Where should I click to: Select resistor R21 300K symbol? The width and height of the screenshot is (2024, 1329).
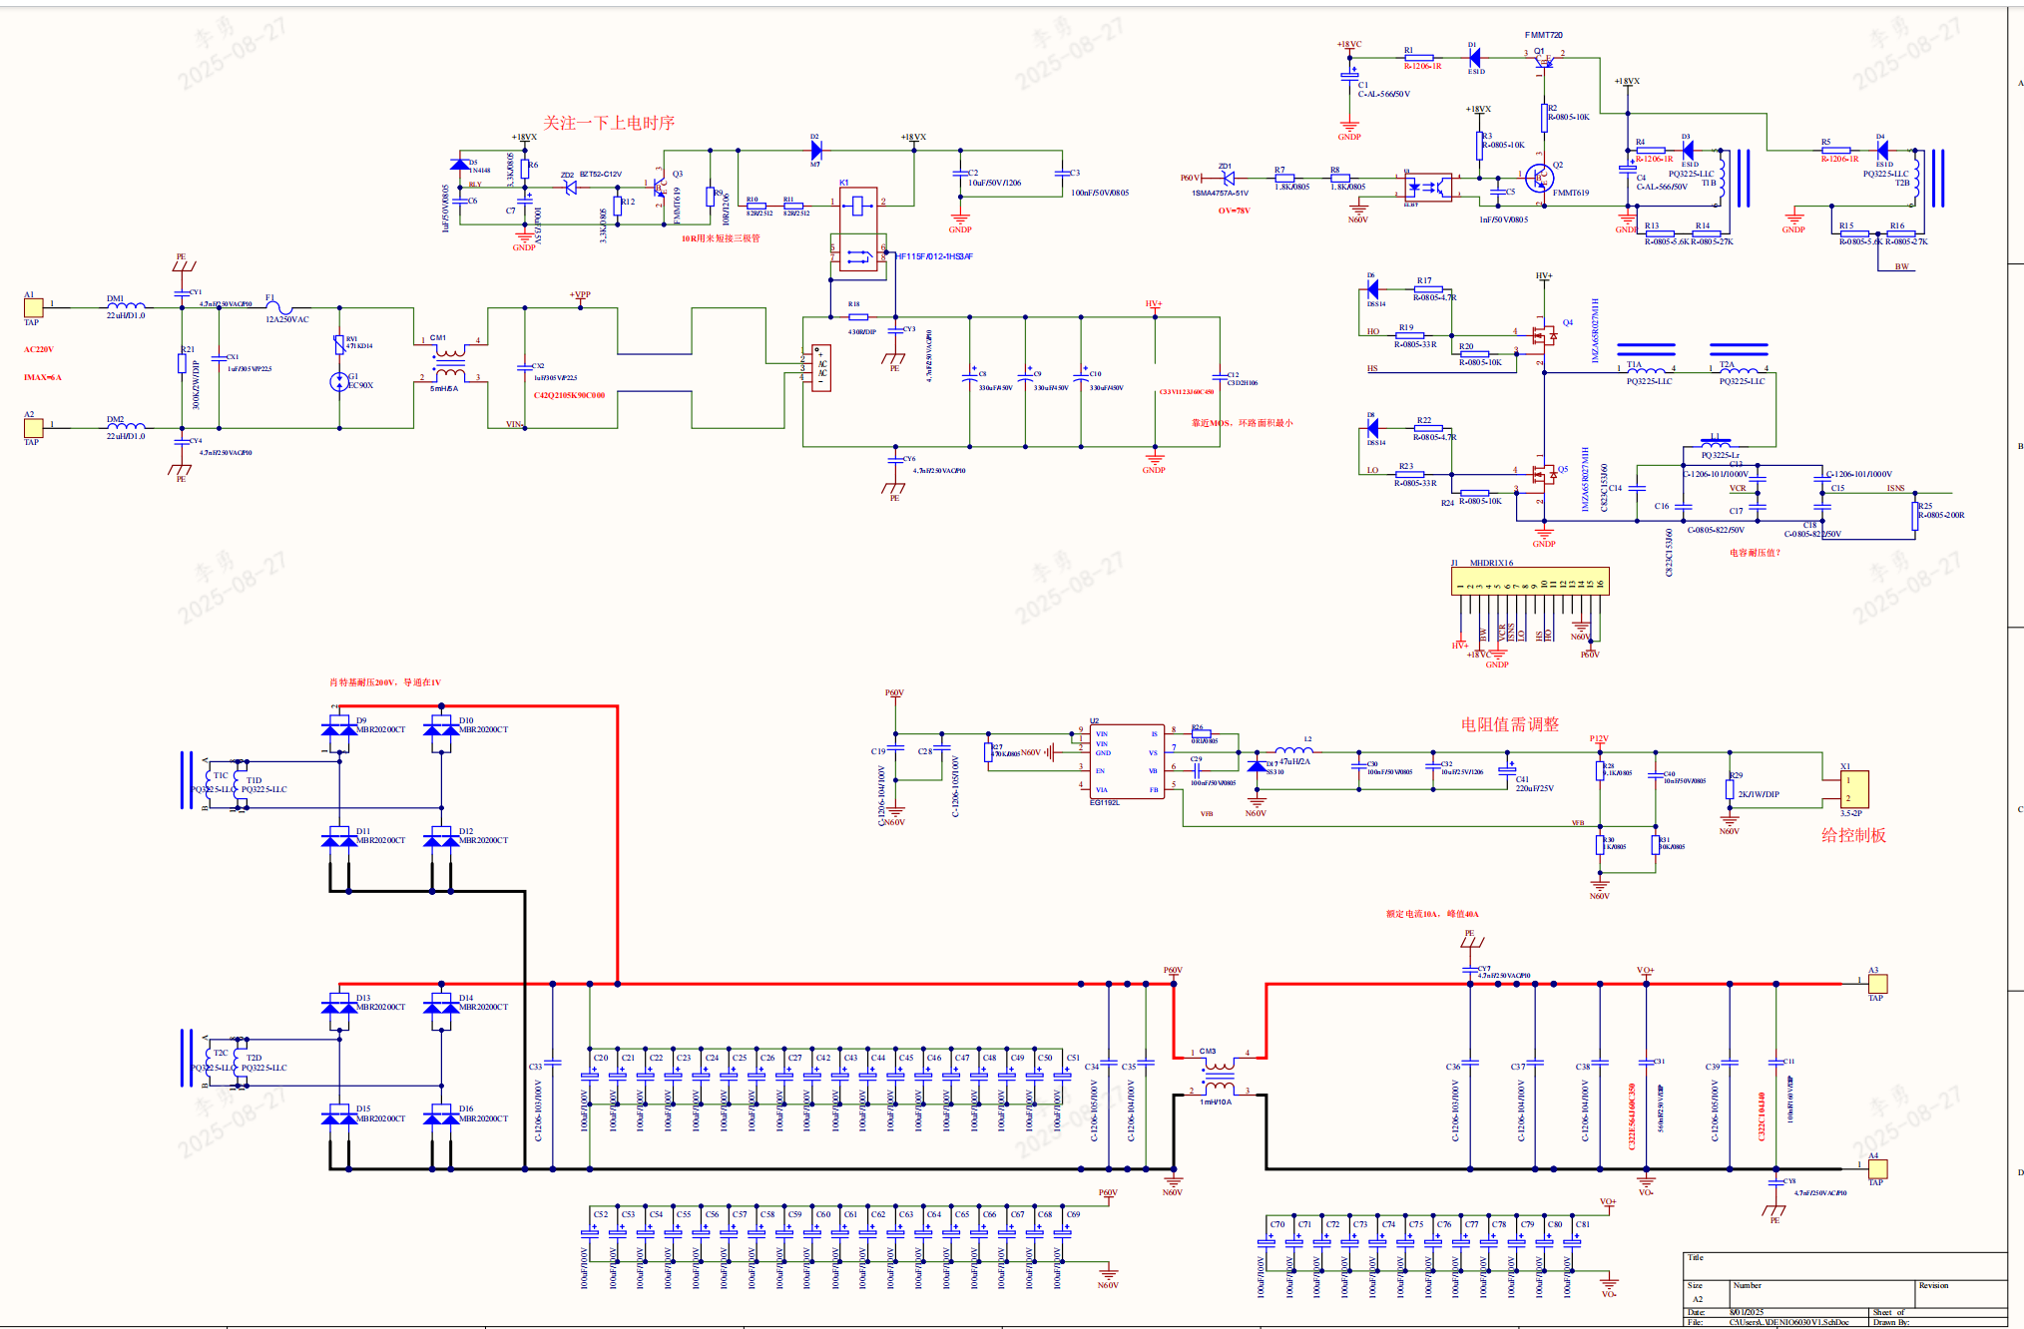coord(182,364)
